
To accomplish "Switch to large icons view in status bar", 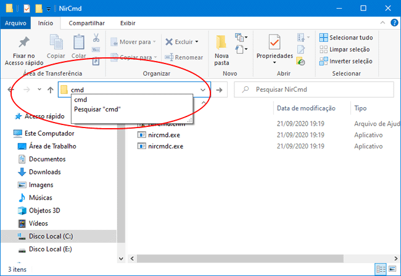I will 392,269.
